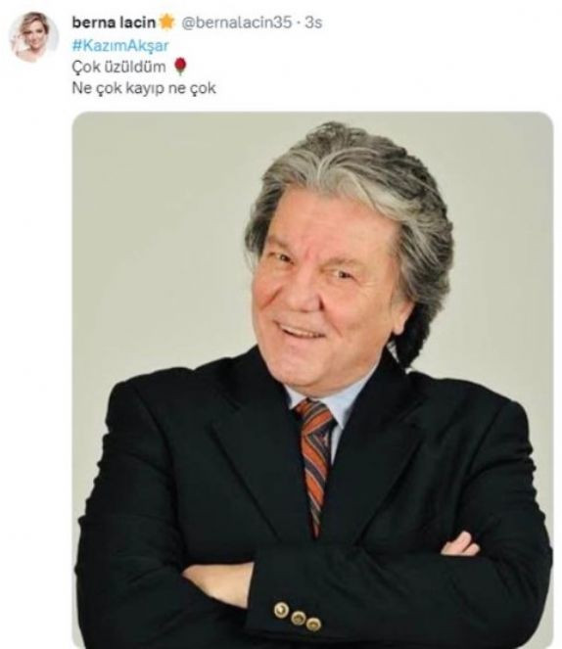This screenshot has width=562, height=649.
Task: Click the gold jacket sleeve buttons
Action: [297, 616]
